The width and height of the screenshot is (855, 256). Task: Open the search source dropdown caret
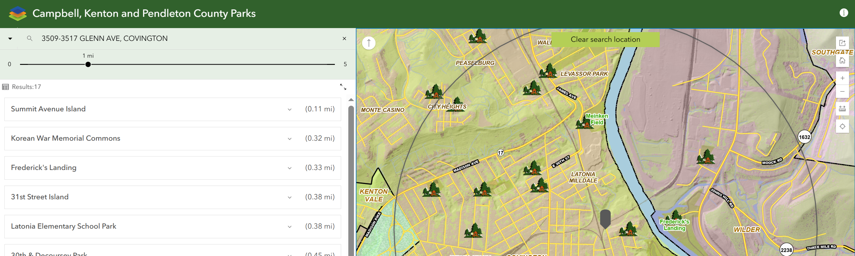pyautogui.click(x=10, y=39)
